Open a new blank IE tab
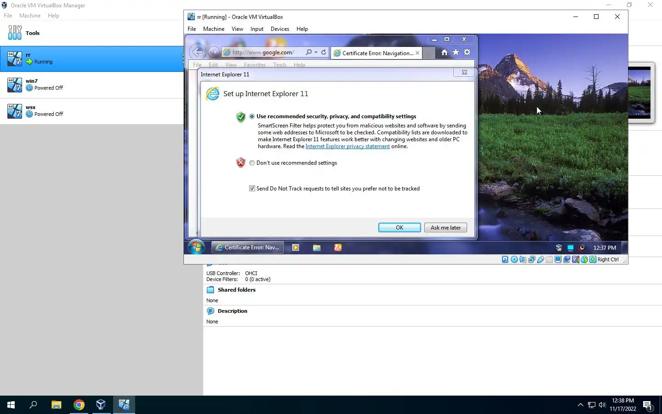This screenshot has height=414, width=662. click(x=428, y=53)
